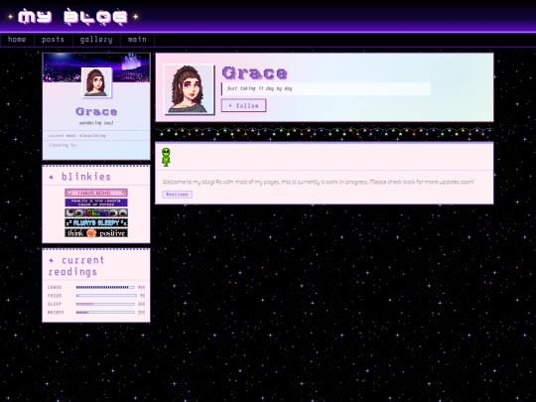Open the home navigation tab
This screenshot has height=402, width=536.
pos(17,40)
